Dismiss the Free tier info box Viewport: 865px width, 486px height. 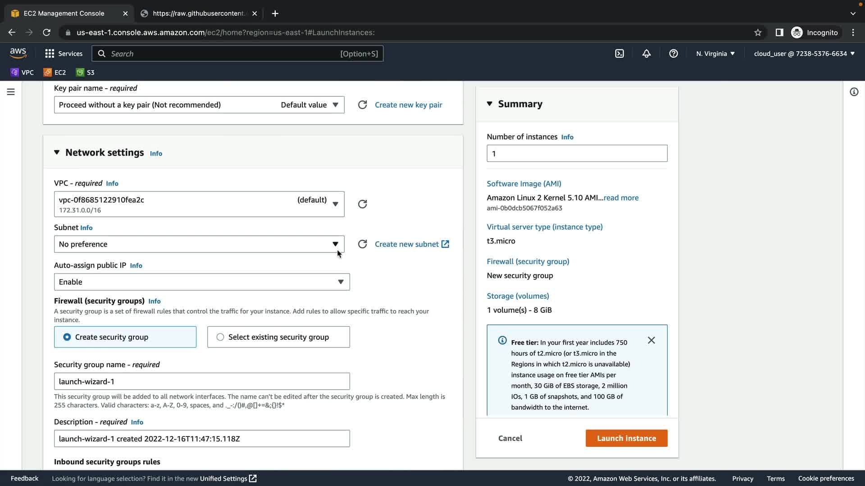pos(651,340)
